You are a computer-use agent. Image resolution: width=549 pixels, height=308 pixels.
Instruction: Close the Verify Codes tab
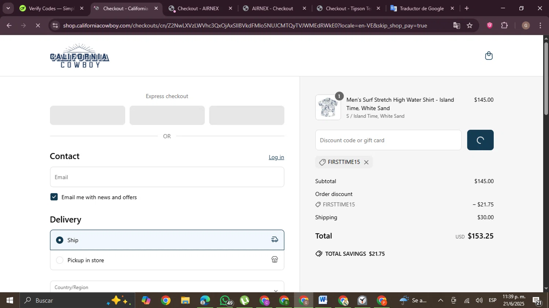coord(82,8)
